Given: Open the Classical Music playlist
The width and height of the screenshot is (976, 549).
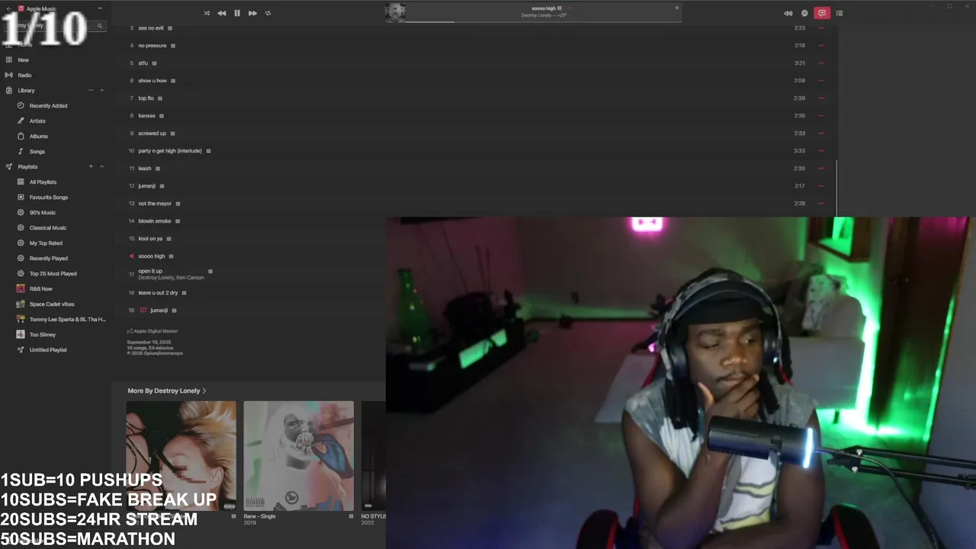Looking at the screenshot, I should coord(48,228).
